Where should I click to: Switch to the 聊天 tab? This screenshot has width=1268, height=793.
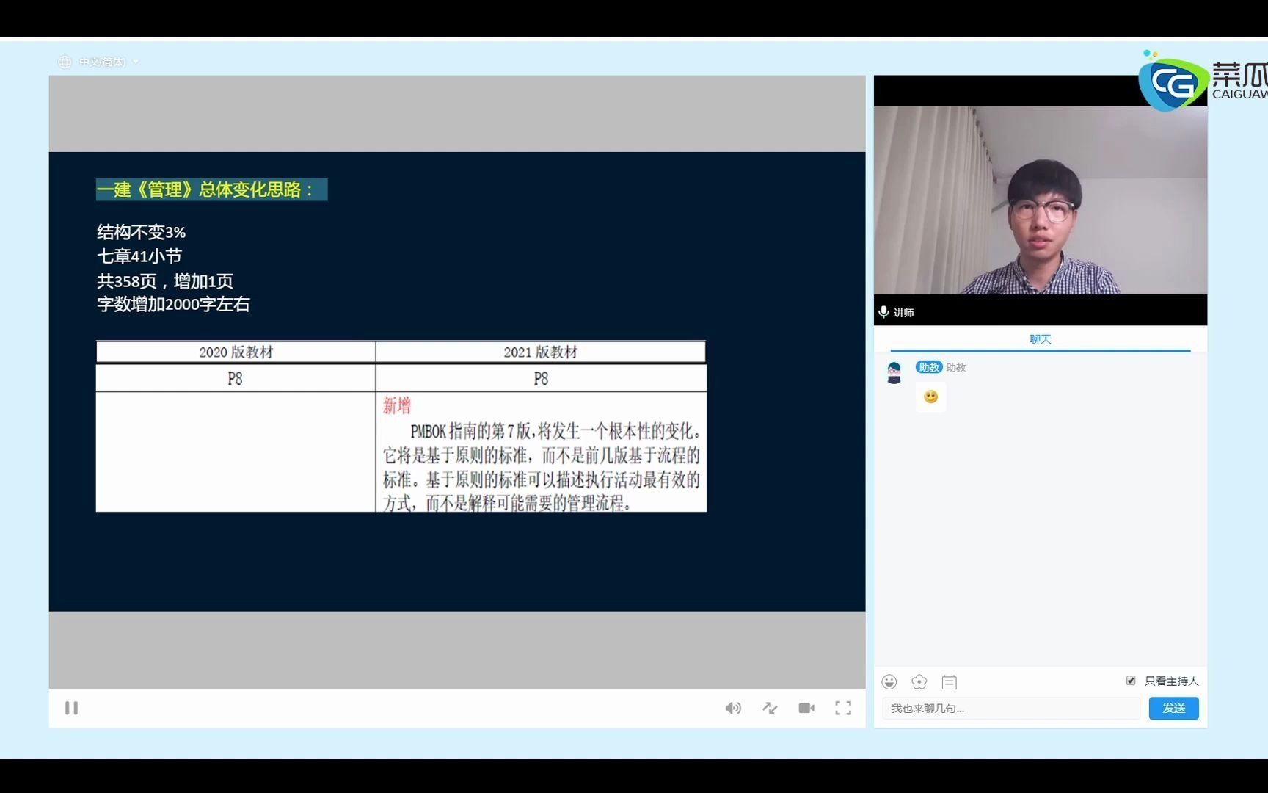(x=1039, y=338)
